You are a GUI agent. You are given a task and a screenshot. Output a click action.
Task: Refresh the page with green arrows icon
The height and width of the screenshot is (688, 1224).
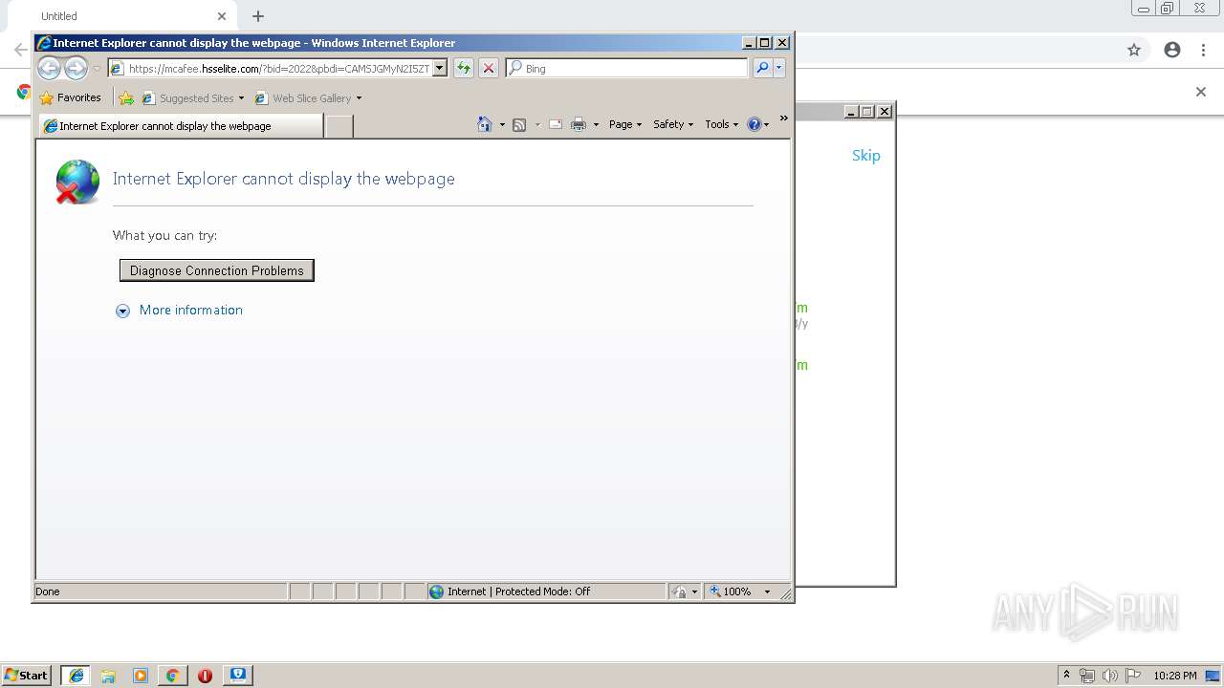pos(464,68)
